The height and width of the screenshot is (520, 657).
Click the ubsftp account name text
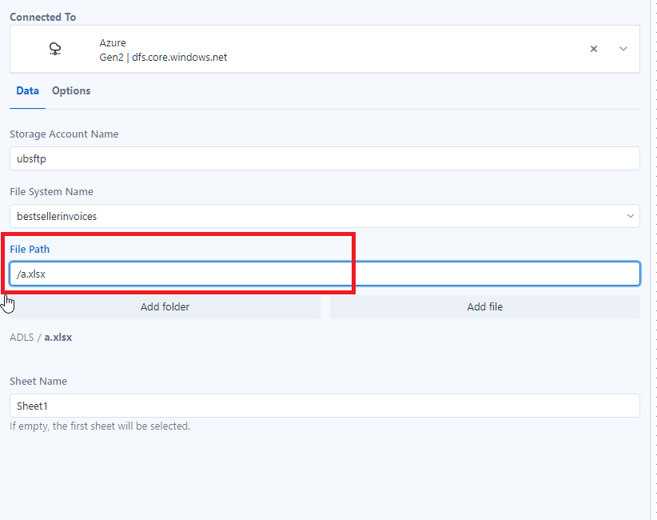30,158
